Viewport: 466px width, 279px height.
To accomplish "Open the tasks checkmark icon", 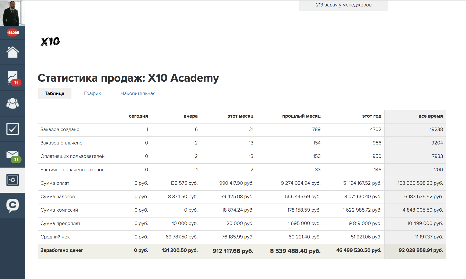I will [x=13, y=129].
